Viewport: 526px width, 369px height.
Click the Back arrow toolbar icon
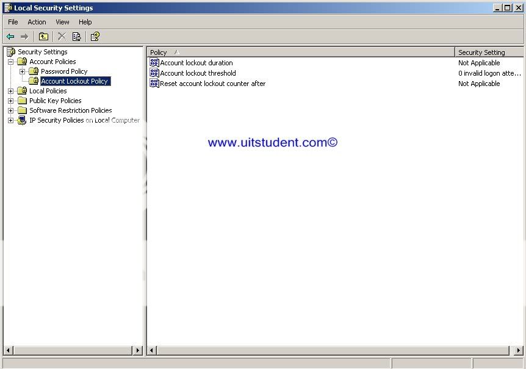pyautogui.click(x=10, y=37)
